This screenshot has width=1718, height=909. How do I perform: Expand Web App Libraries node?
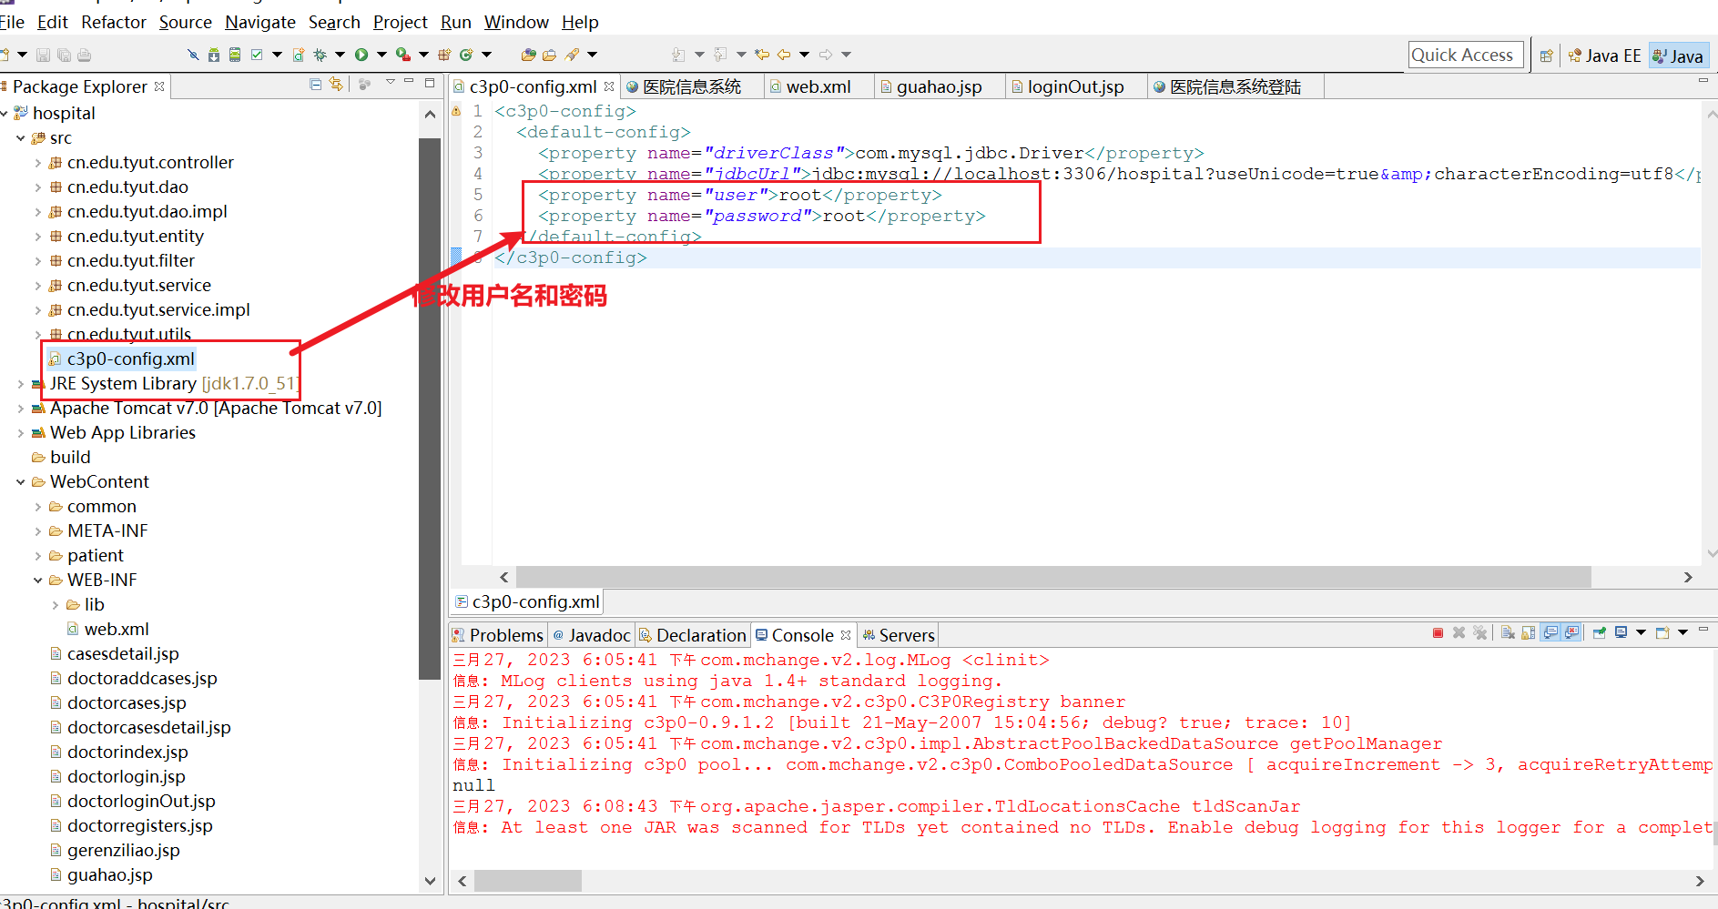[20, 433]
